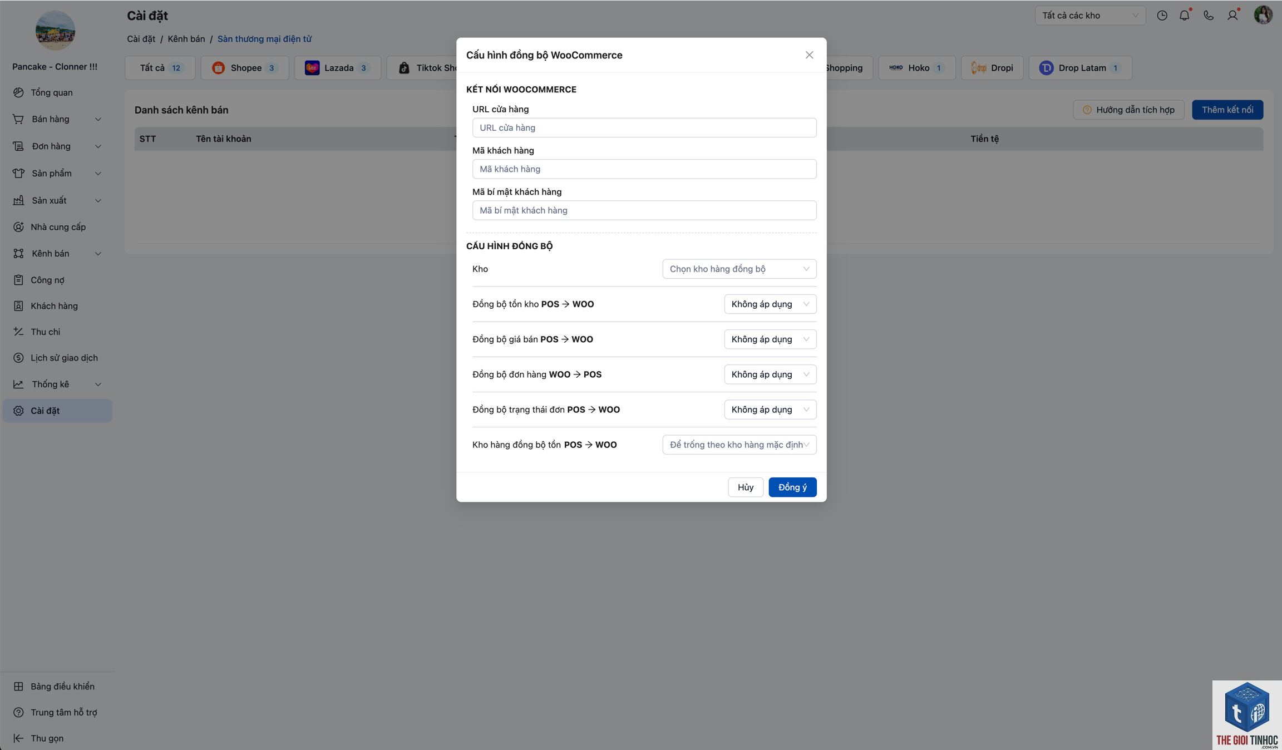
Task: Click the Nhà cung cấp supplier icon
Action: pos(18,227)
